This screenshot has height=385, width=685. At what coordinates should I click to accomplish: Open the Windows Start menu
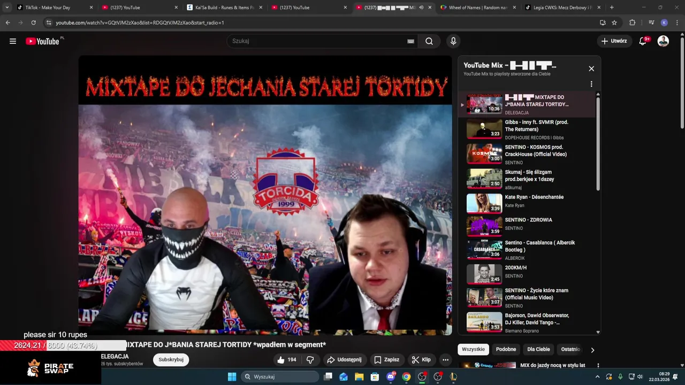tap(232, 376)
